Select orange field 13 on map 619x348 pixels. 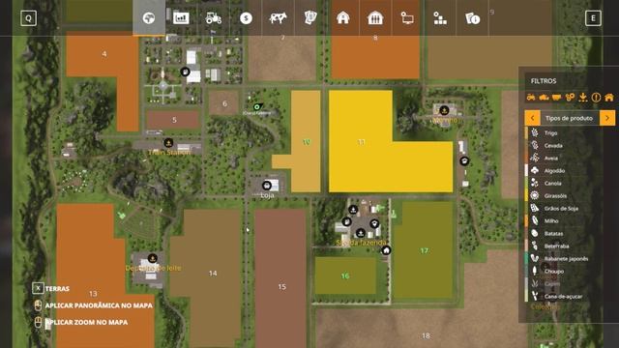pyautogui.click(x=93, y=294)
